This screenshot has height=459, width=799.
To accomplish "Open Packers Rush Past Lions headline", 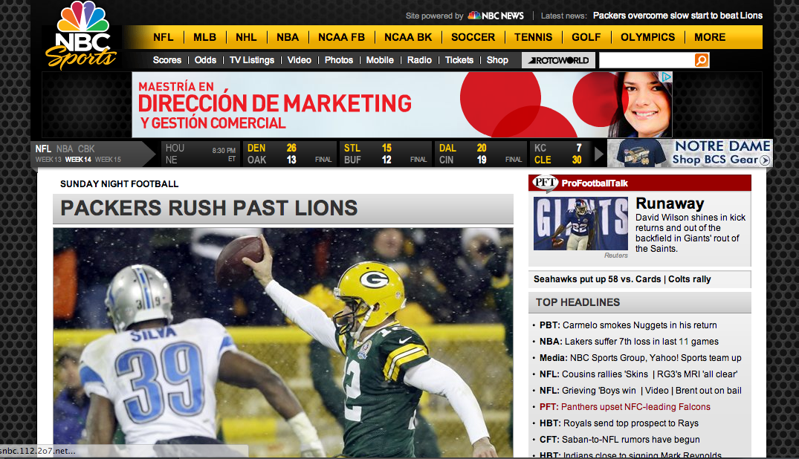I will (209, 208).
